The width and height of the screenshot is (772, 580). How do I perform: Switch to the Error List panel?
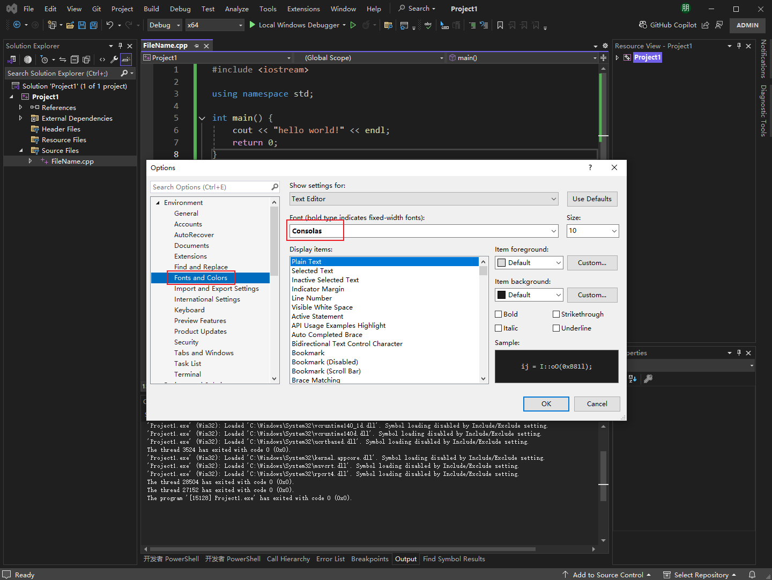[x=330, y=559]
